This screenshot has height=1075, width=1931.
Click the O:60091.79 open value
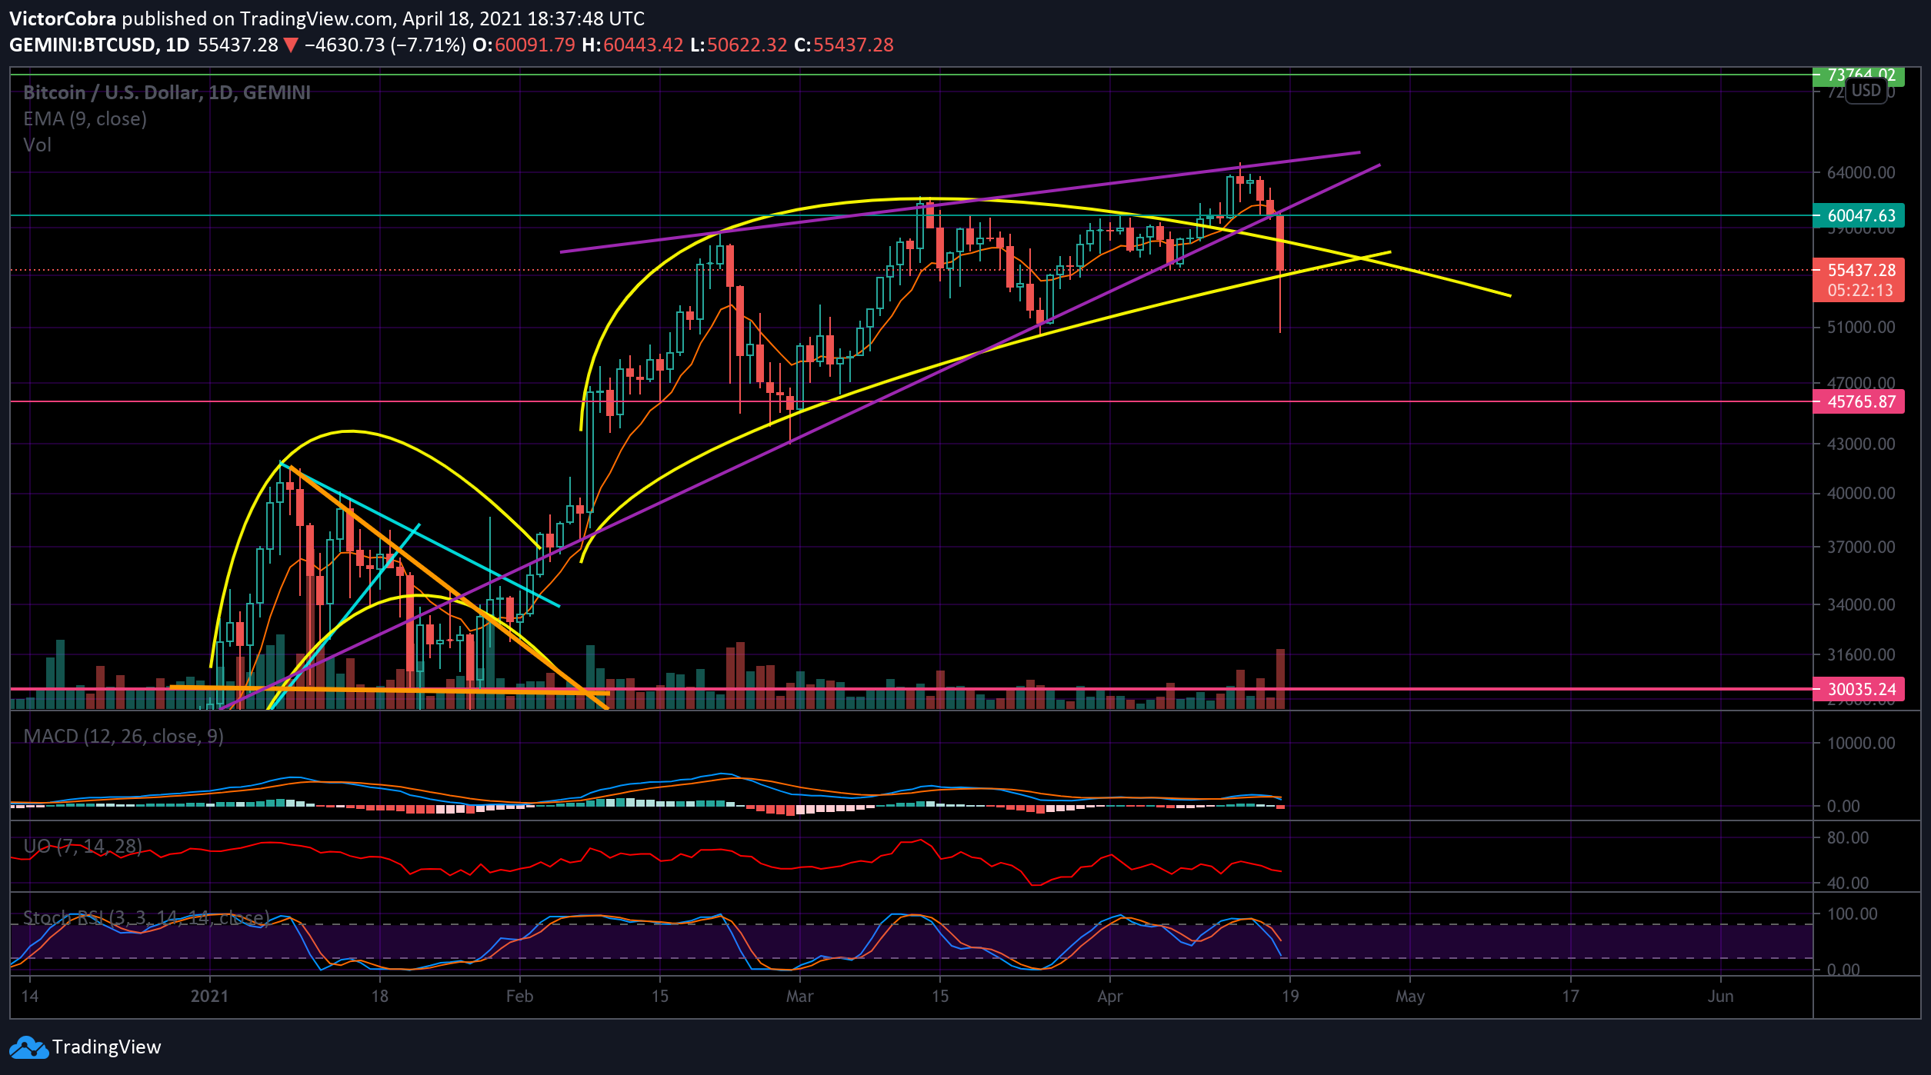(x=524, y=45)
